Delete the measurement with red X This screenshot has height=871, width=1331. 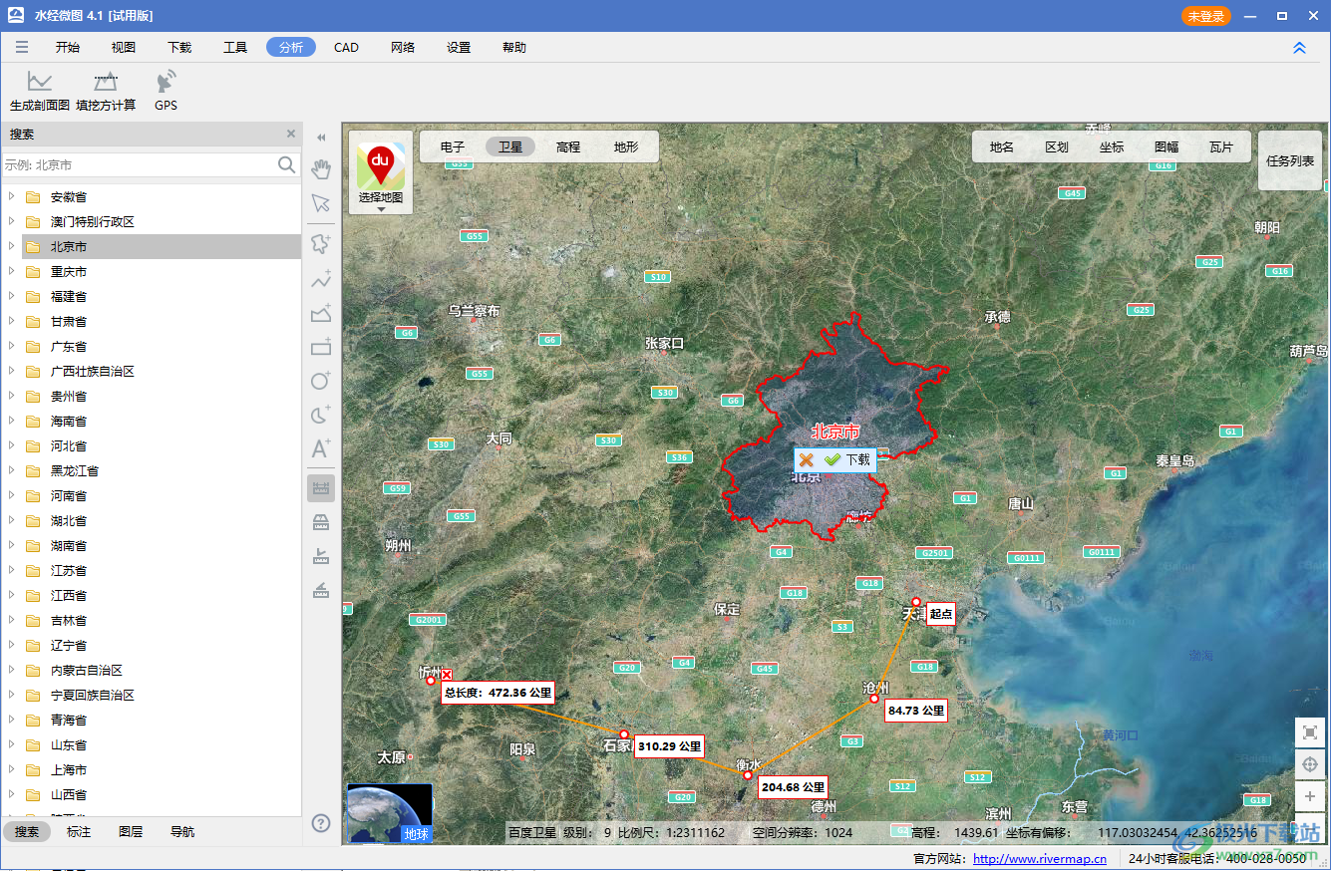pos(447,675)
